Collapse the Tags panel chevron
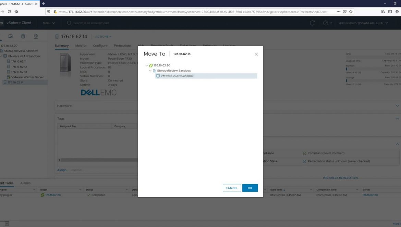 (397, 118)
